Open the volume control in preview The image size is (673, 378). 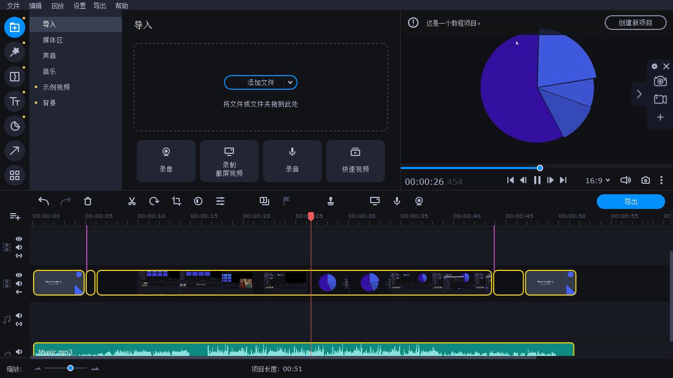click(x=626, y=180)
